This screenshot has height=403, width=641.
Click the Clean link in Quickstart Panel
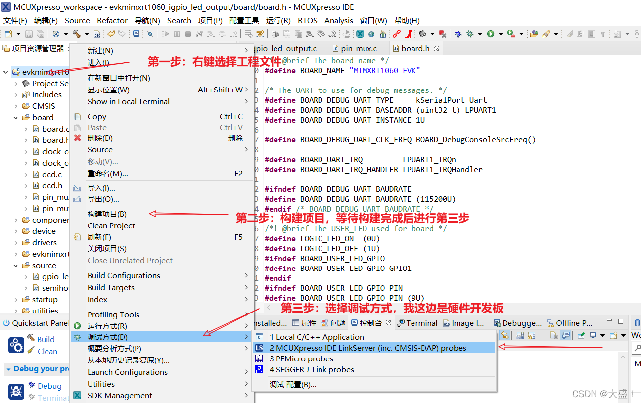(47, 351)
